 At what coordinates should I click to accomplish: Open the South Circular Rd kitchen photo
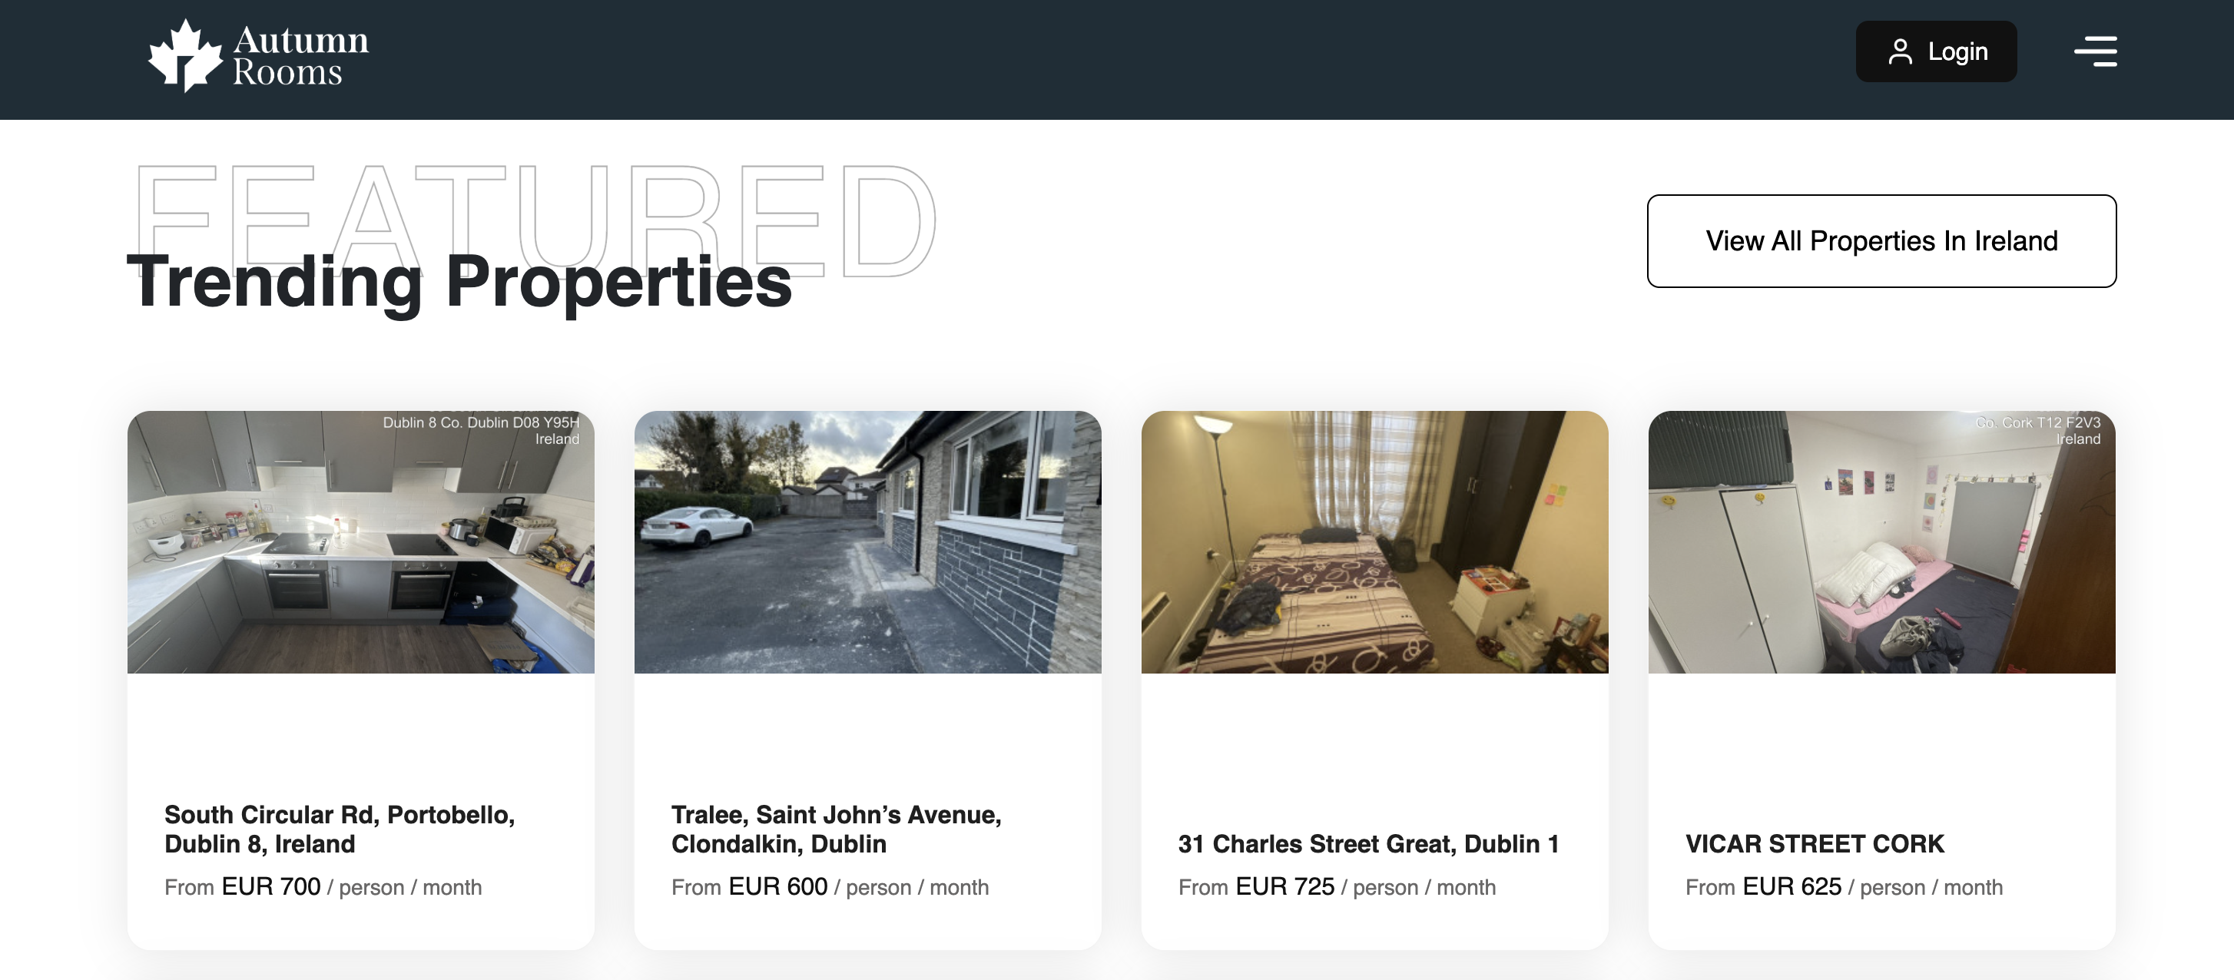coord(361,542)
